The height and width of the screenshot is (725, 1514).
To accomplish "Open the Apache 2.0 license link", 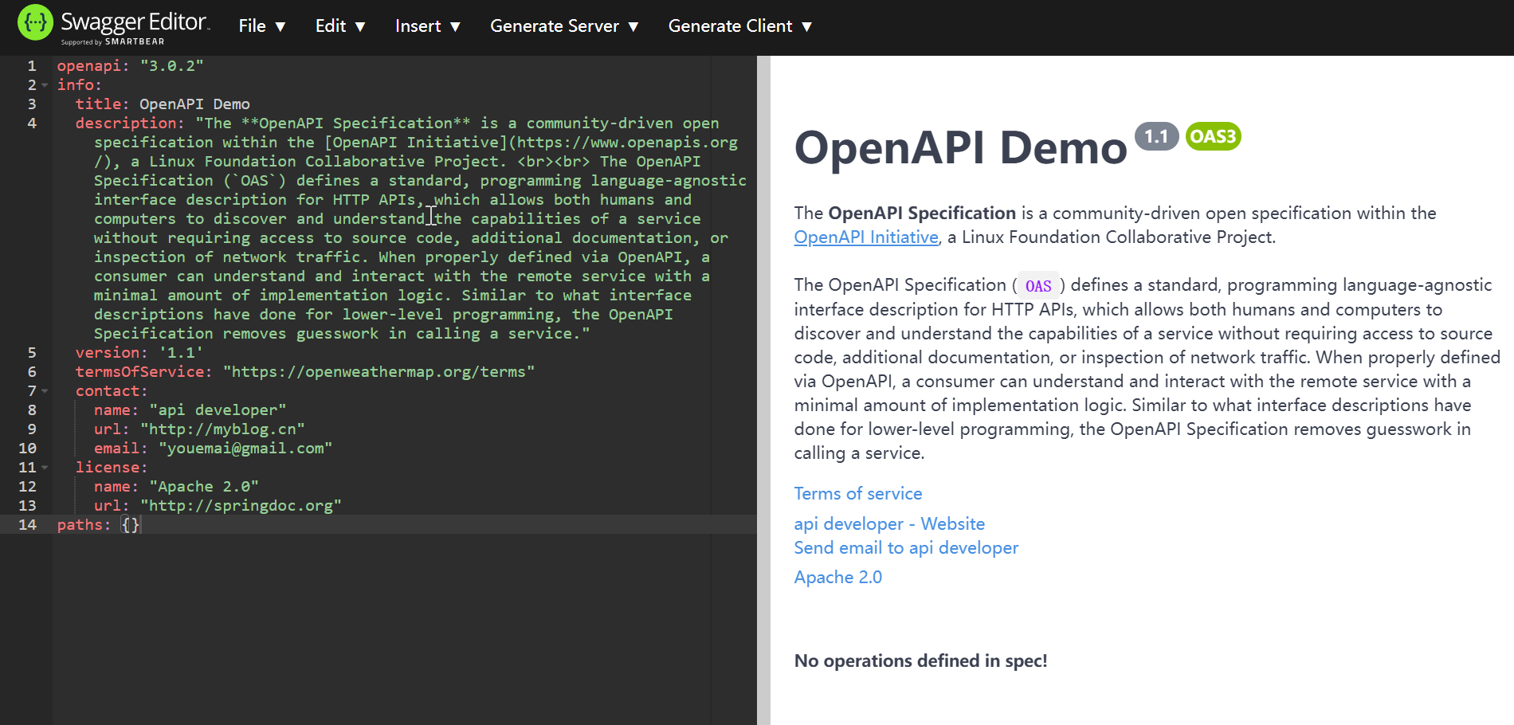I will 837,578.
